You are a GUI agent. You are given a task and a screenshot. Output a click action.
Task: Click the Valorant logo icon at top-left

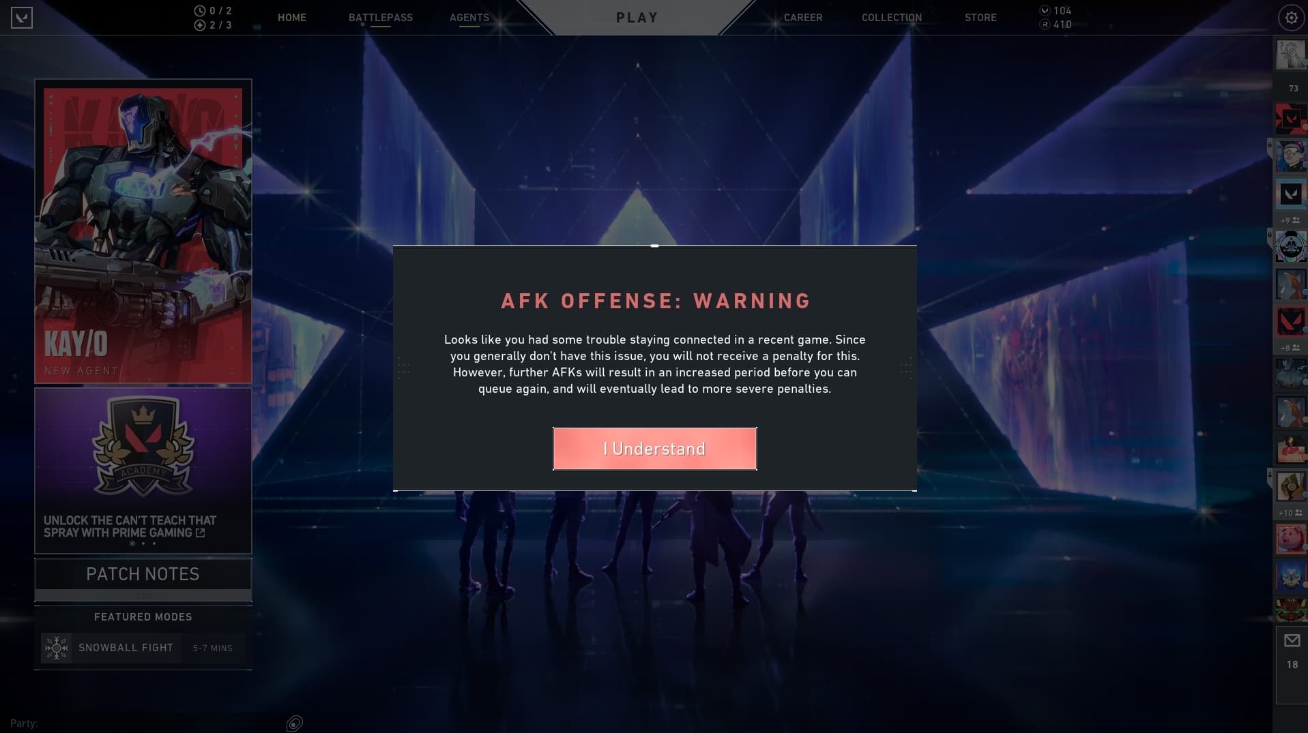(22, 18)
